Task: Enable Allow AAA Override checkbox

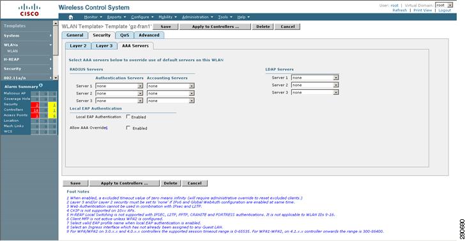Action: pos(128,128)
